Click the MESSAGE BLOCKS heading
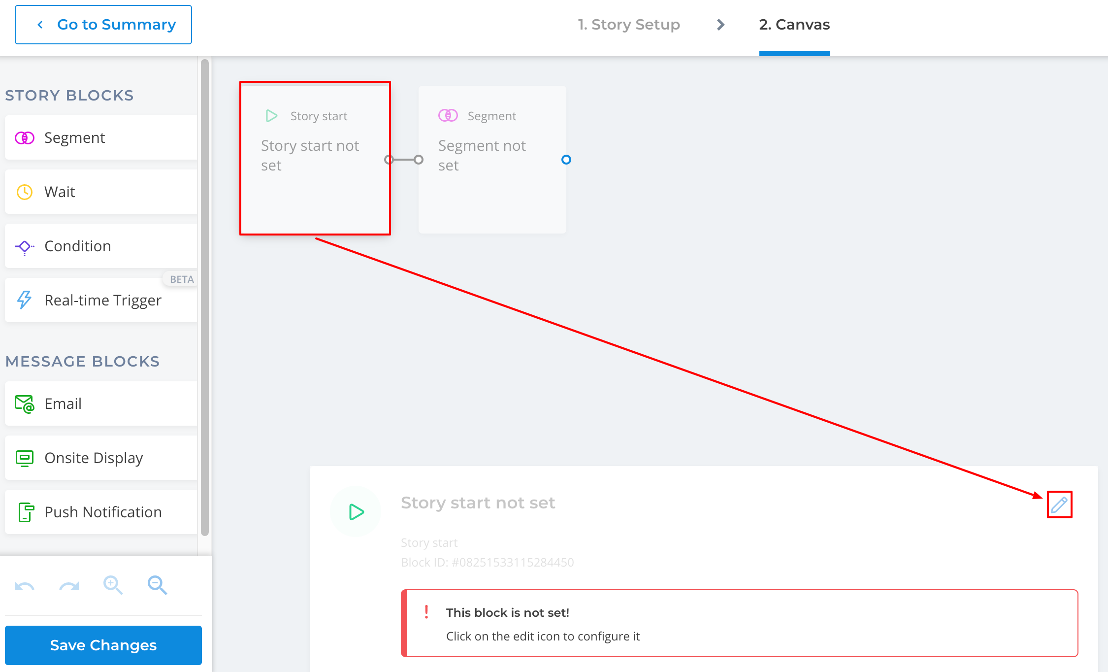The image size is (1108, 672). coord(82,362)
